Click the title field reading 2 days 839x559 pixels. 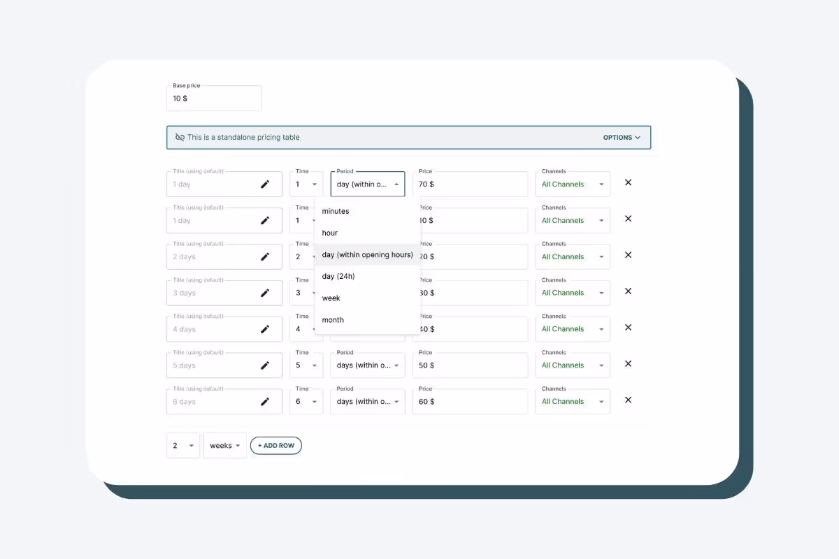pyautogui.click(x=224, y=257)
